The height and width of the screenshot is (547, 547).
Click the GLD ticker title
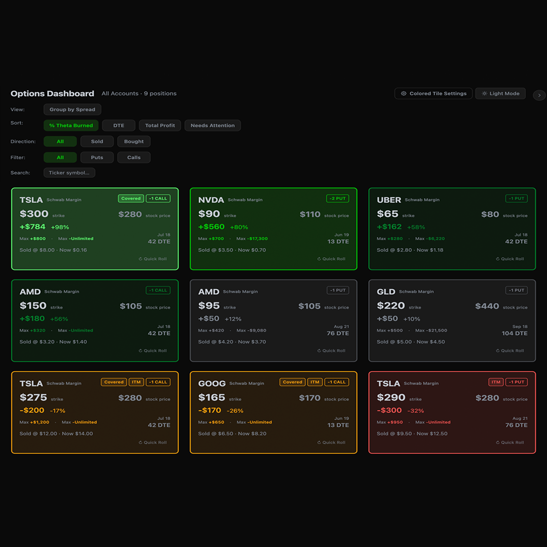[x=386, y=292]
